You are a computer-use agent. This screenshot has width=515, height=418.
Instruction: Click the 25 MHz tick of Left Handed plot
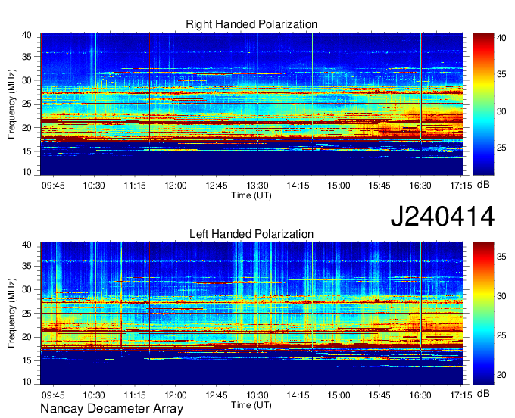point(27,313)
